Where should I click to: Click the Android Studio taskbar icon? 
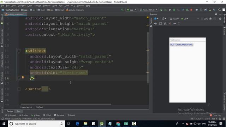click(x=102, y=124)
